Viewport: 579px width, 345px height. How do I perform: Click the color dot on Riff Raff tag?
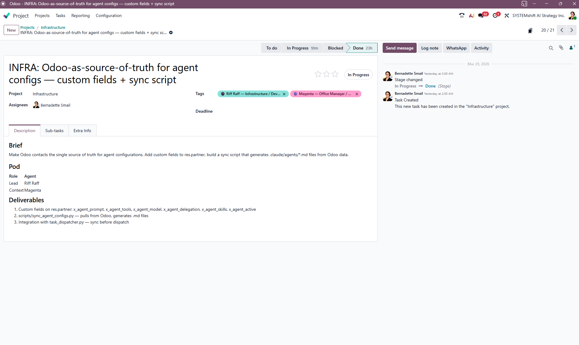point(223,94)
